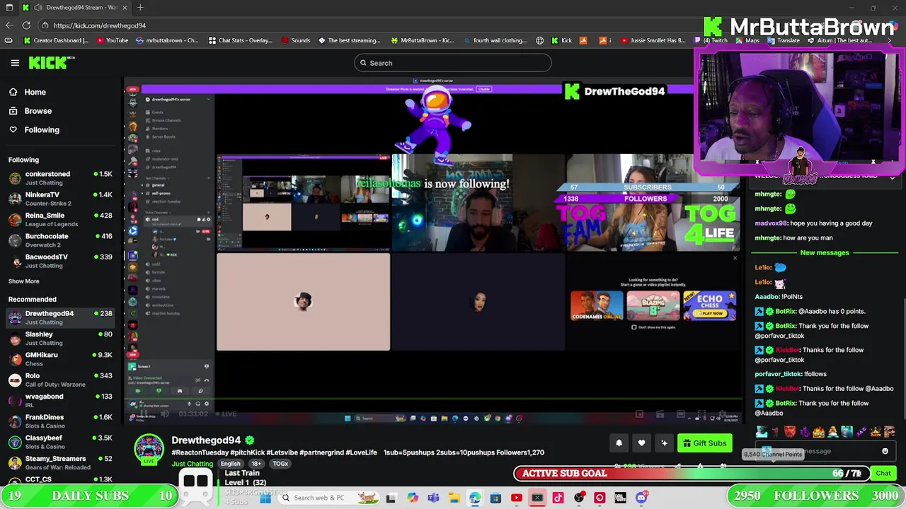The width and height of the screenshot is (906, 509).
Task: Click the Gift Subs button
Action: (704, 443)
